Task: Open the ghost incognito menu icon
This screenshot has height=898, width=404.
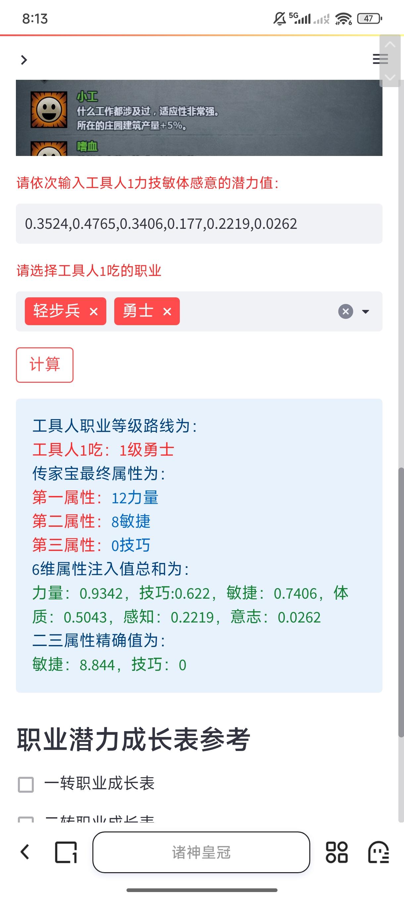Action: (x=378, y=852)
